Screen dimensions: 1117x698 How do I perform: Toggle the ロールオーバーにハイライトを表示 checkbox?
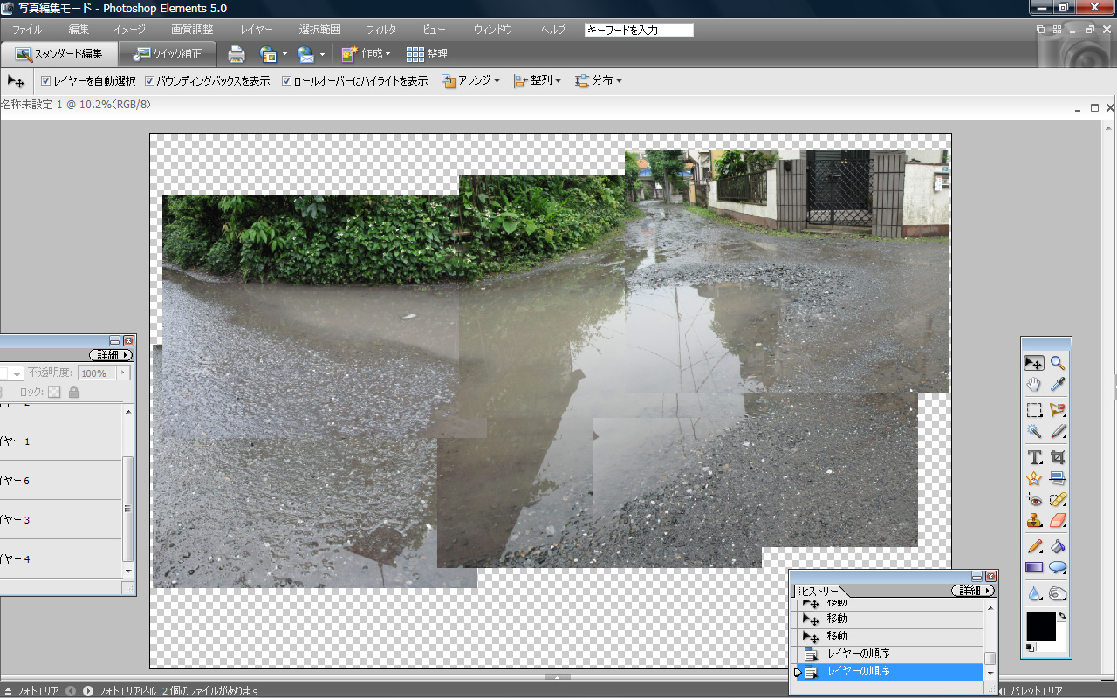pyautogui.click(x=287, y=81)
